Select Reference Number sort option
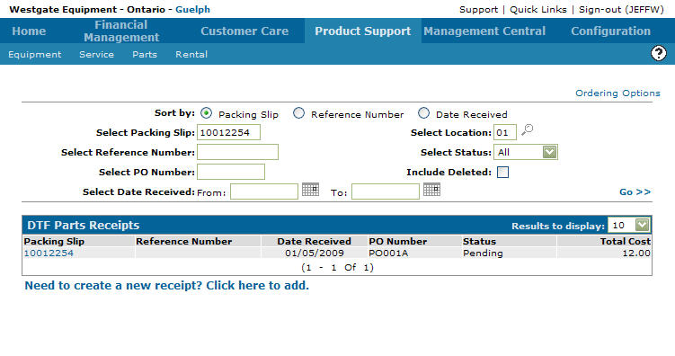 click(298, 113)
